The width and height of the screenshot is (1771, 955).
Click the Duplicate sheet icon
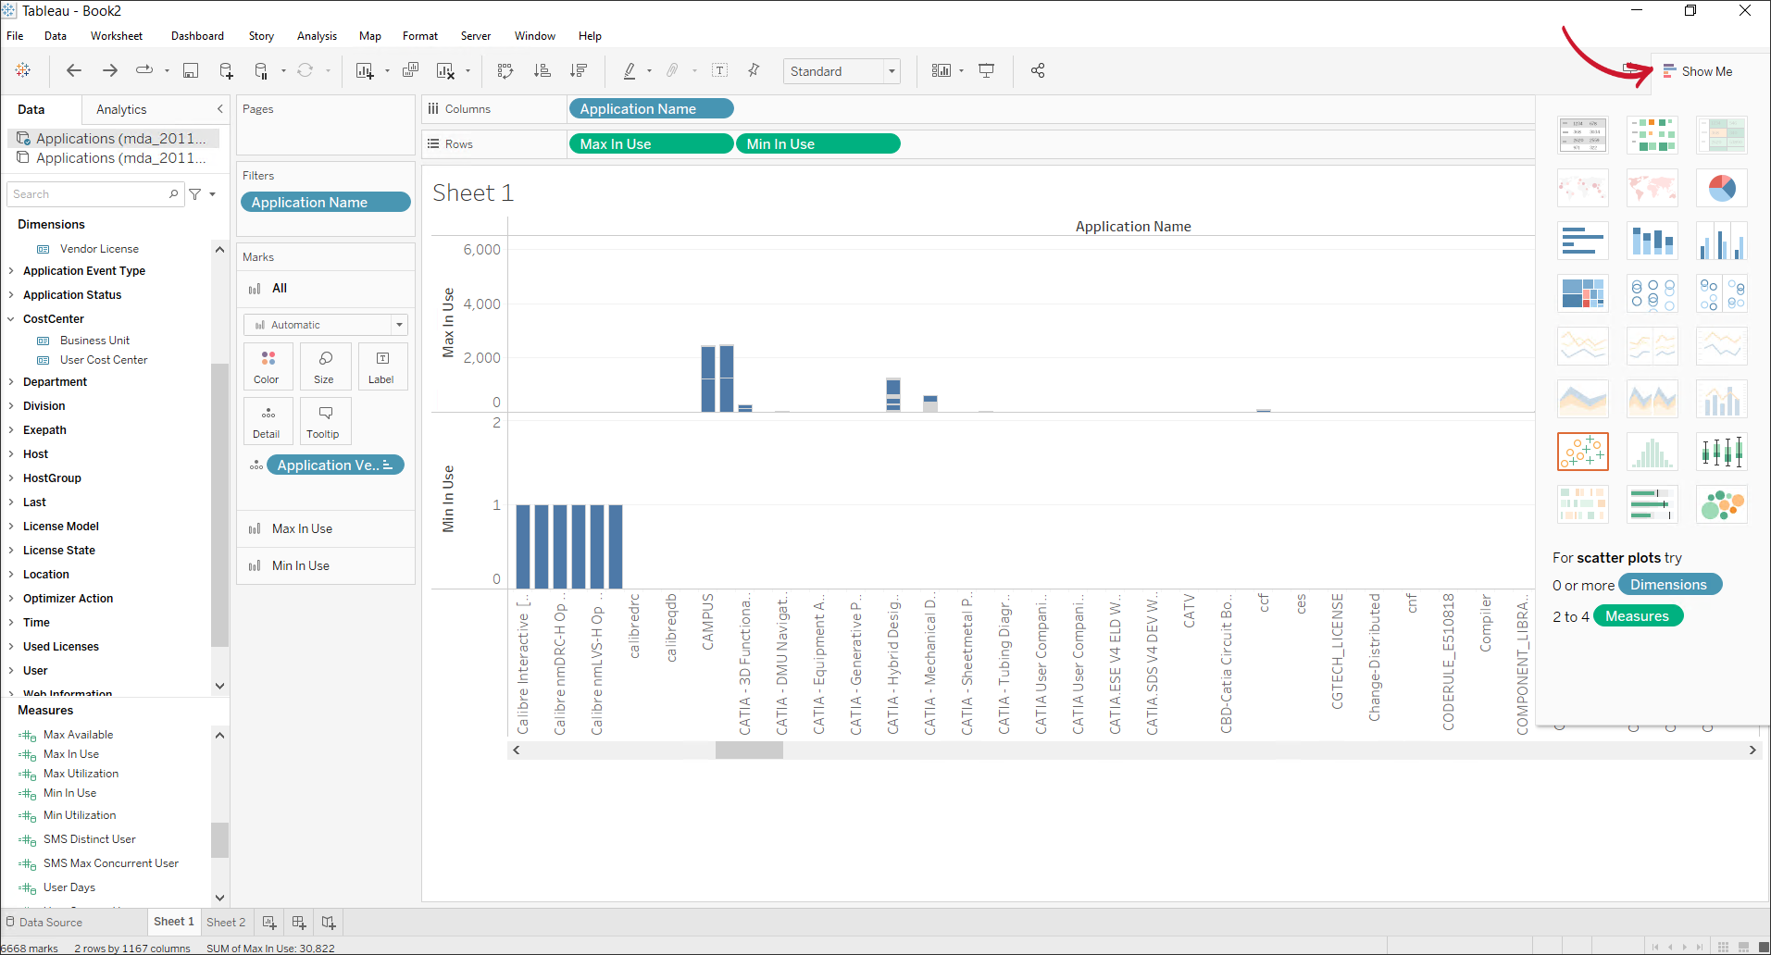tap(410, 70)
